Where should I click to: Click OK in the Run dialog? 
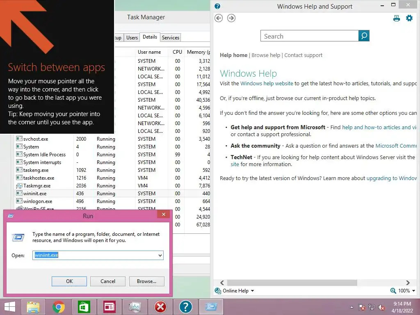point(69,281)
